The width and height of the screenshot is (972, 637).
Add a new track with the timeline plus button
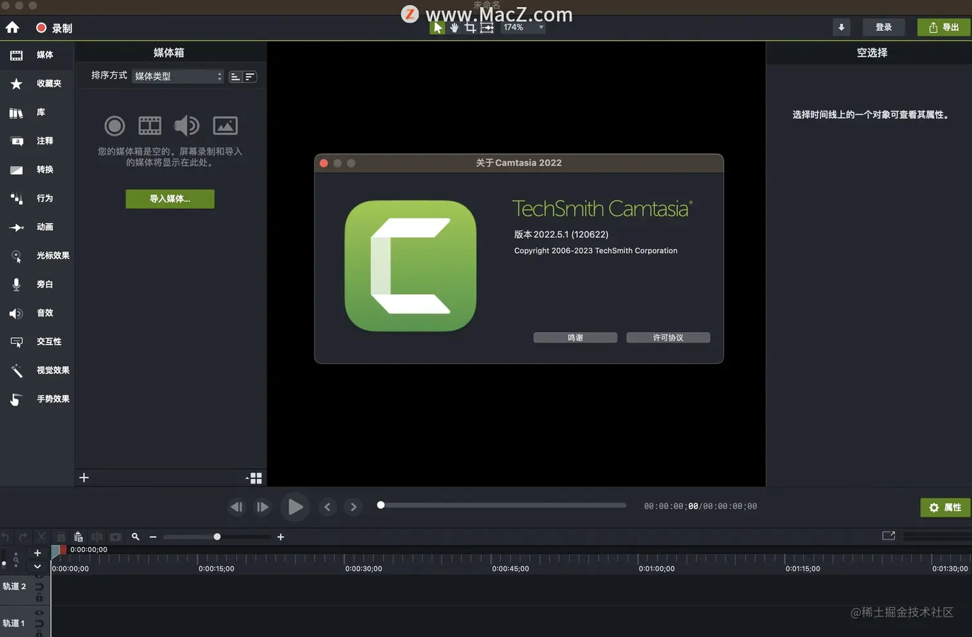(x=37, y=553)
